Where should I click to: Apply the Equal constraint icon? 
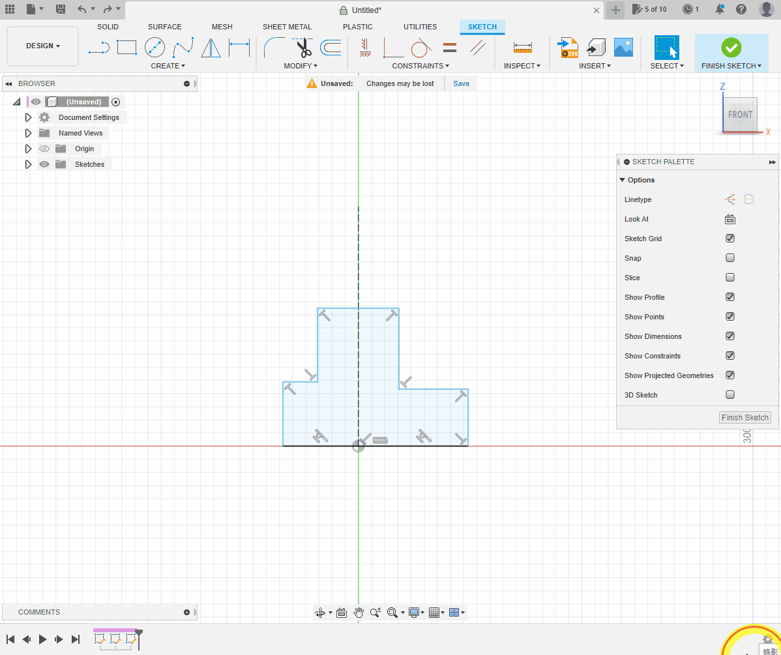tap(450, 48)
